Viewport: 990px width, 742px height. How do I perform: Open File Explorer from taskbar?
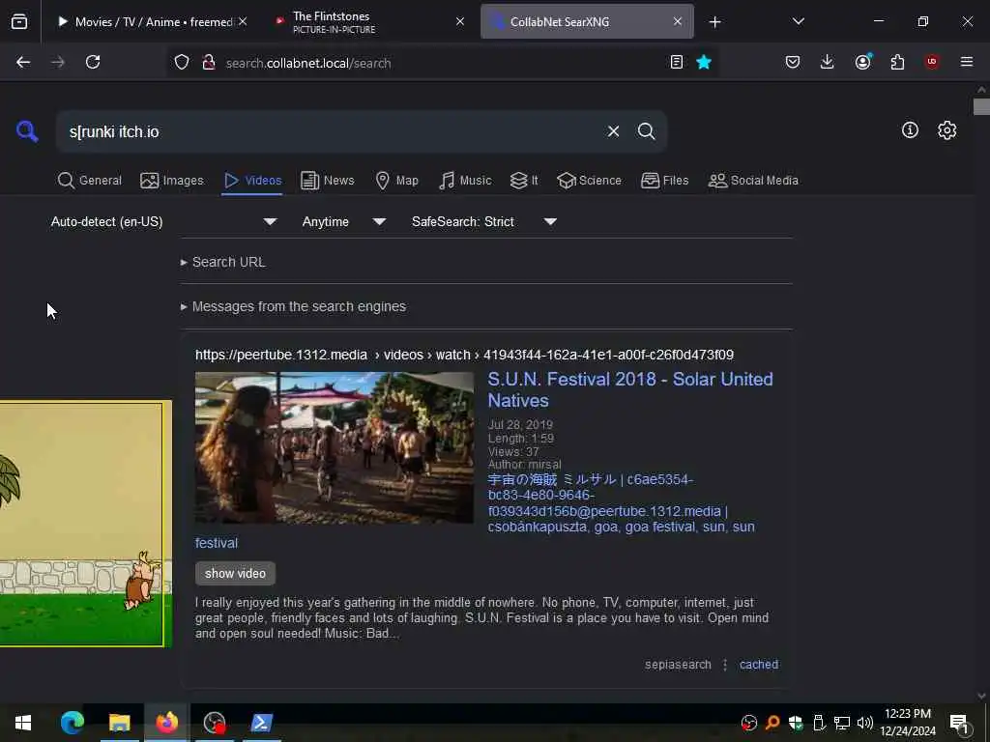[x=119, y=723]
